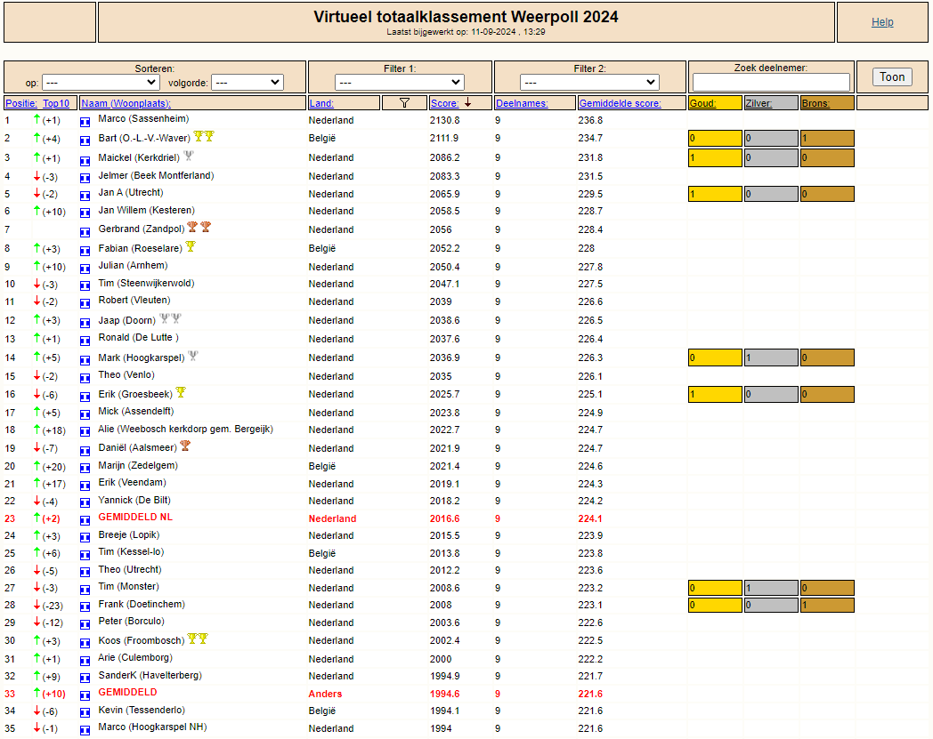Click the gold trophy icon next to Fabian (Roeselare)

pyautogui.click(x=191, y=246)
